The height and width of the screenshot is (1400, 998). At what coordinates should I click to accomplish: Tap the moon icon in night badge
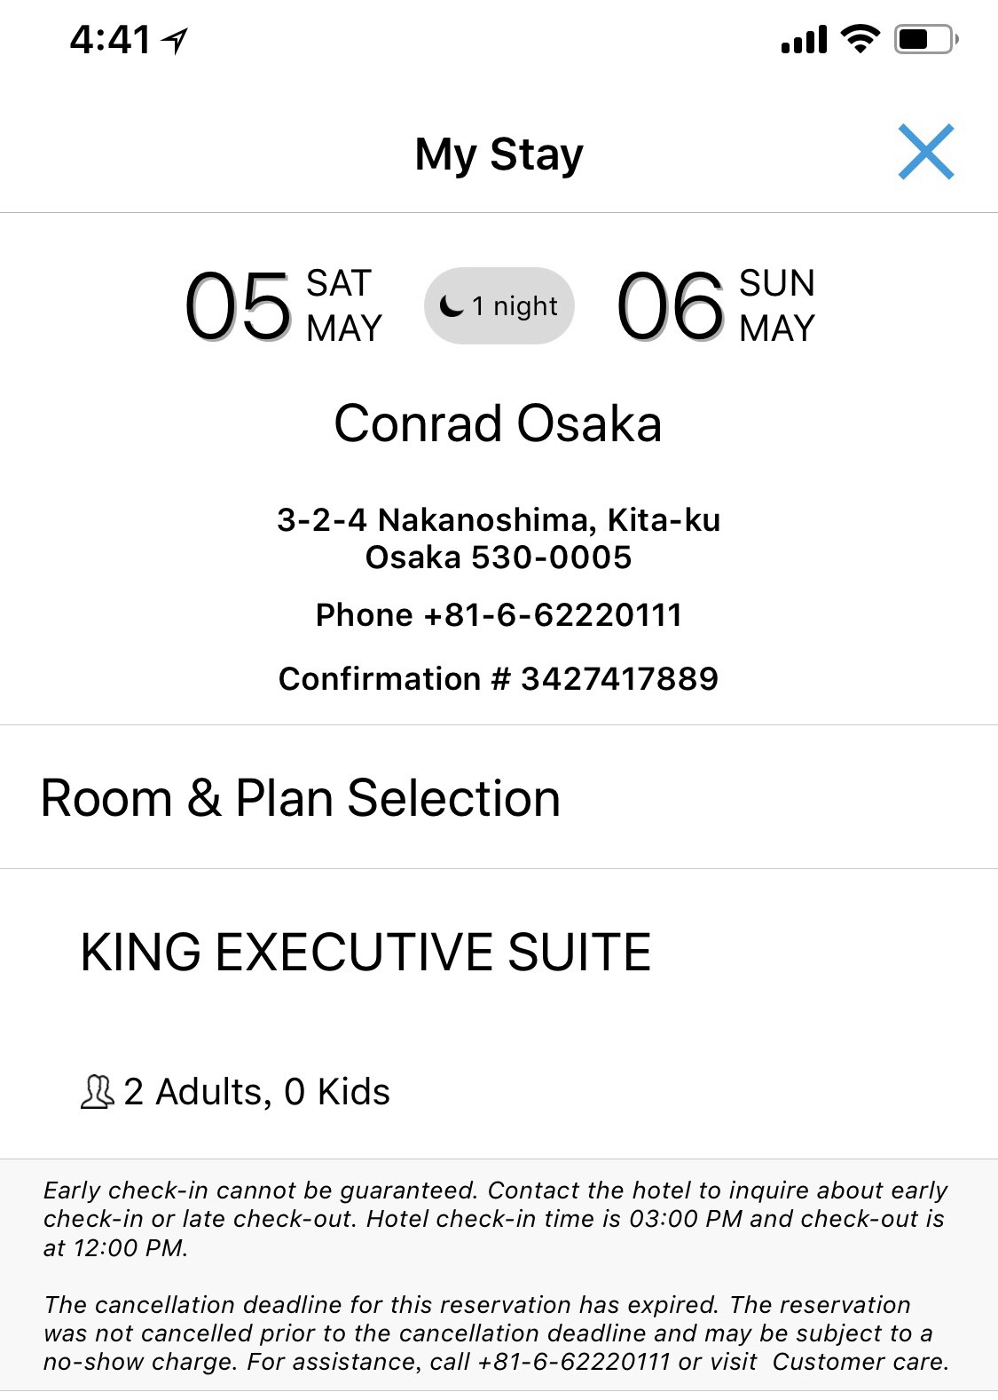[452, 306]
